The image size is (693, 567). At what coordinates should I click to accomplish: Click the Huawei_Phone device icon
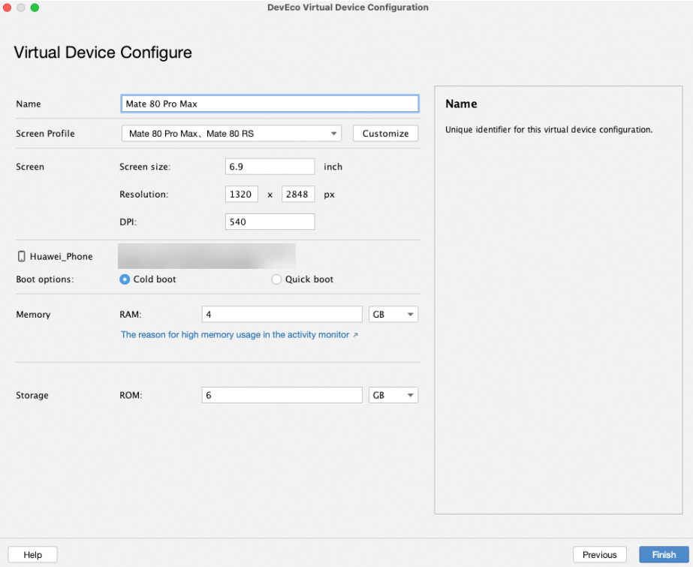coord(21,256)
